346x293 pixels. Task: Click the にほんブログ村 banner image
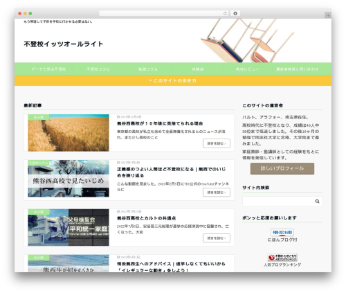(282, 232)
